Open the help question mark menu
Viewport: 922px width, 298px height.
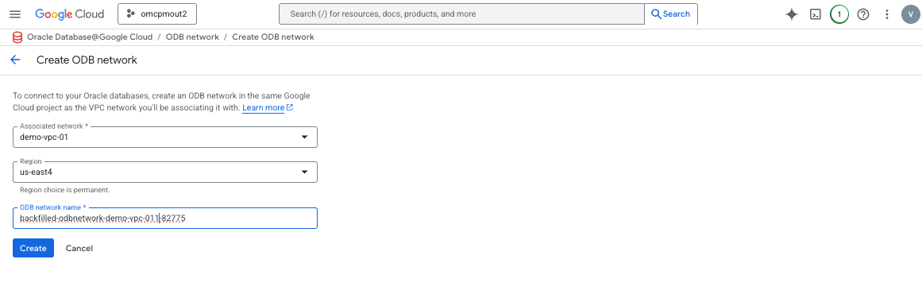click(x=863, y=15)
